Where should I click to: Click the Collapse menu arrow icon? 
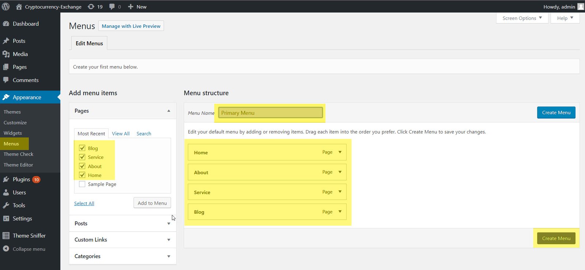point(6,249)
